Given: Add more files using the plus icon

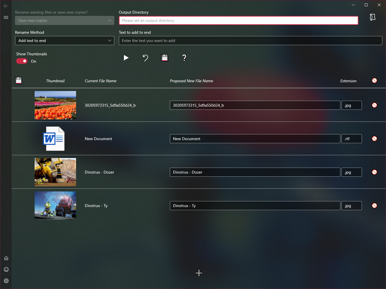Looking at the screenshot, I should point(199,273).
